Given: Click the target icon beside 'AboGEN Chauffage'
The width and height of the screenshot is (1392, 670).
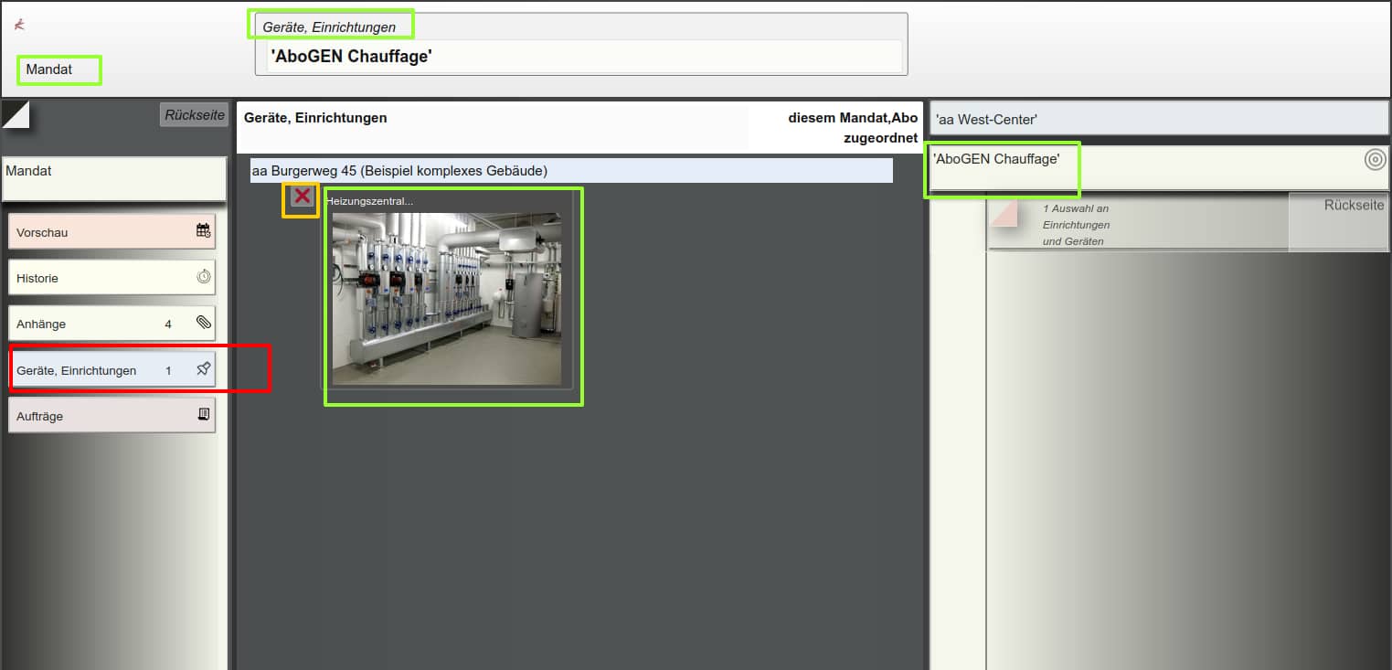Looking at the screenshot, I should [1375, 160].
